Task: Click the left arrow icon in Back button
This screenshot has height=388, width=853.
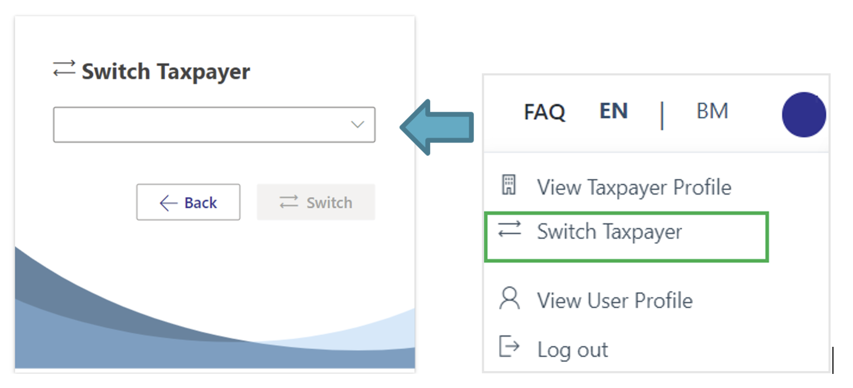Action: pyautogui.click(x=169, y=203)
